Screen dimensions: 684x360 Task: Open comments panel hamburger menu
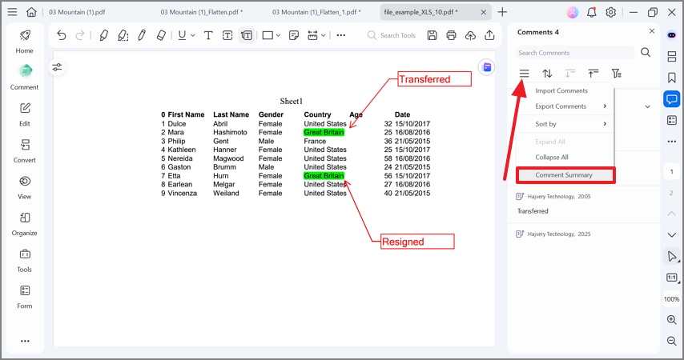pyautogui.click(x=525, y=74)
